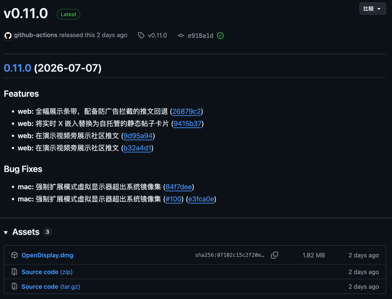Click 'released this 2 days ago' text

point(93,35)
